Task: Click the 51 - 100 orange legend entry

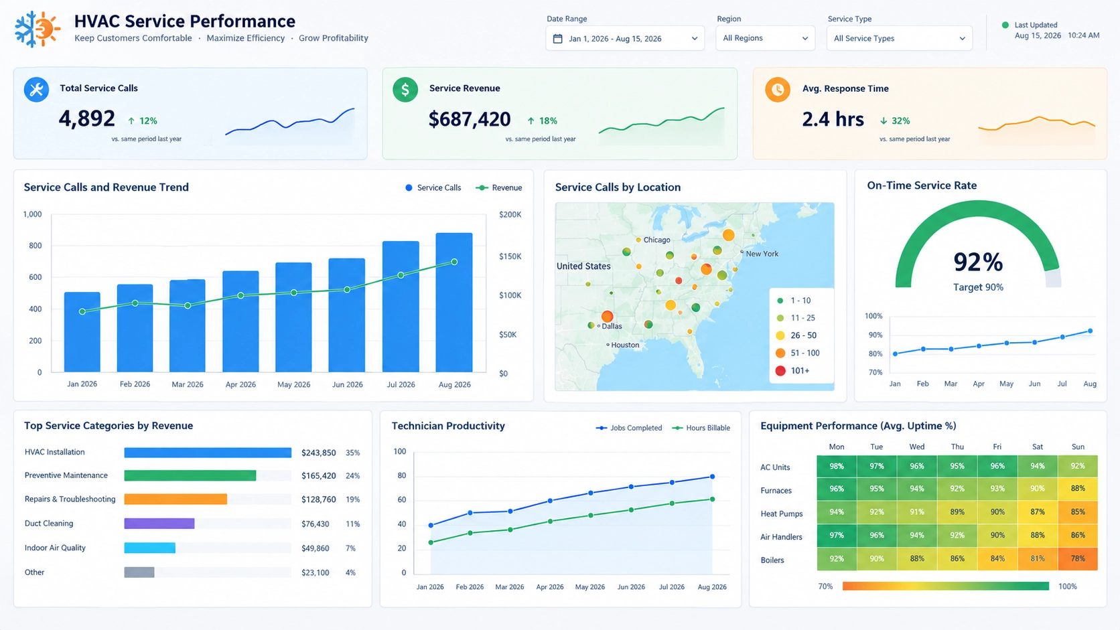Action: [797, 353]
